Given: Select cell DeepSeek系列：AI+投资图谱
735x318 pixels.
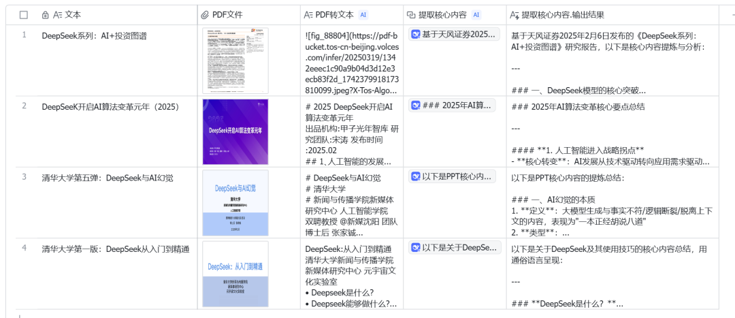Looking at the screenshot, I should tap(117, 61).
